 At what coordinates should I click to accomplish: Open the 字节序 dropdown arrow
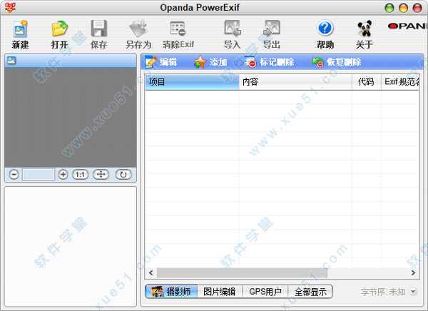click(x=413, y=292)
